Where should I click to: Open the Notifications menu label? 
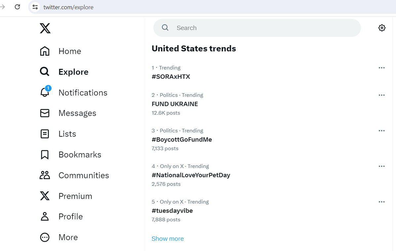[x=83, y=93]
